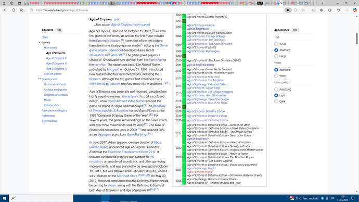Collapse the Games section in contents

(x=40, y=42)
